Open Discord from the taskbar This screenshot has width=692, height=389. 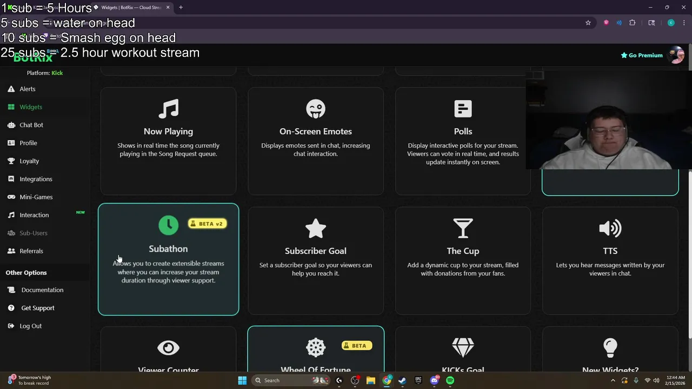point(434,380)
